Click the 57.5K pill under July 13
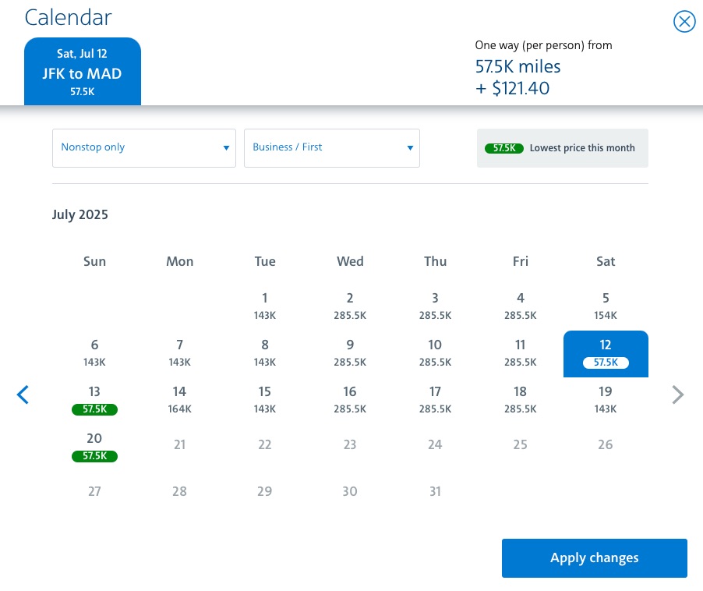This screenshot has height=591, width=703. 94,409
